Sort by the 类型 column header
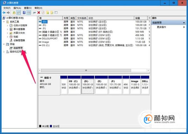Screen dimensions: 188x134 [73, 18]
